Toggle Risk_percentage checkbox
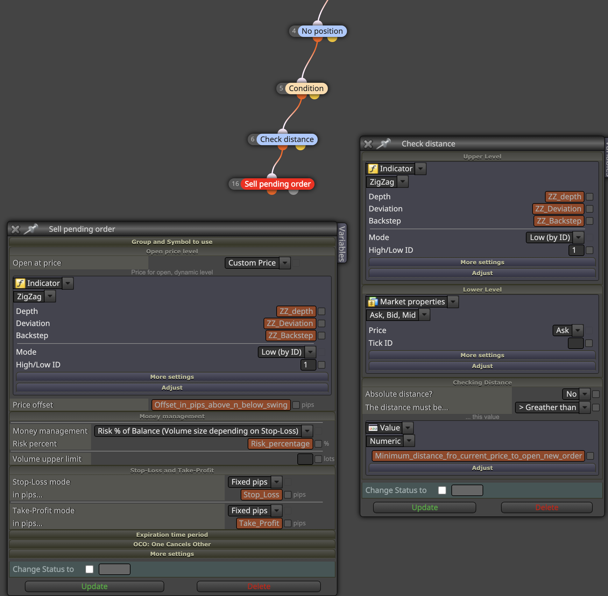The image size is (608, 596). pyautogui.click(x=318, y=443)
